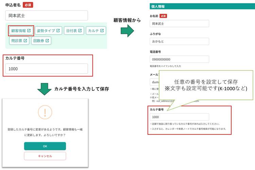Open 姿勢タイプ via its external link icon
255x170 pixels.
(58, 31)
